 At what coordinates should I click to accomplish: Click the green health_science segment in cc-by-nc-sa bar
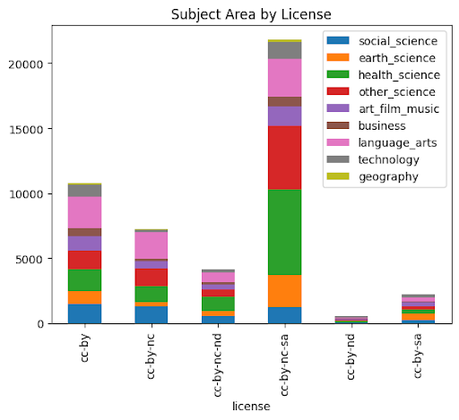pyautogui.click(x=285, y=232)
